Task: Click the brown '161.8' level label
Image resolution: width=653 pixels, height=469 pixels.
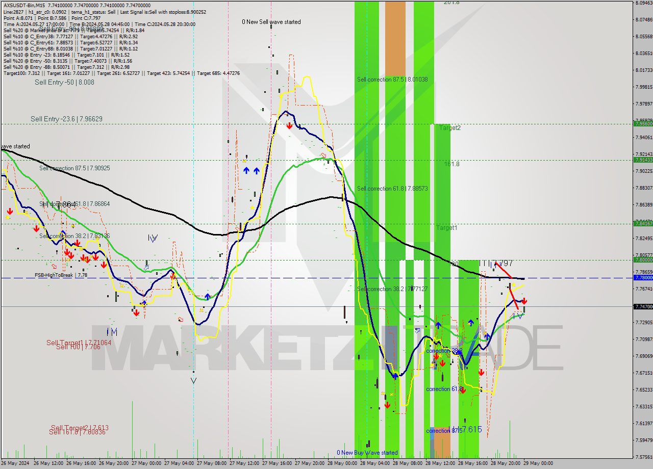Action: click(452, 164)
